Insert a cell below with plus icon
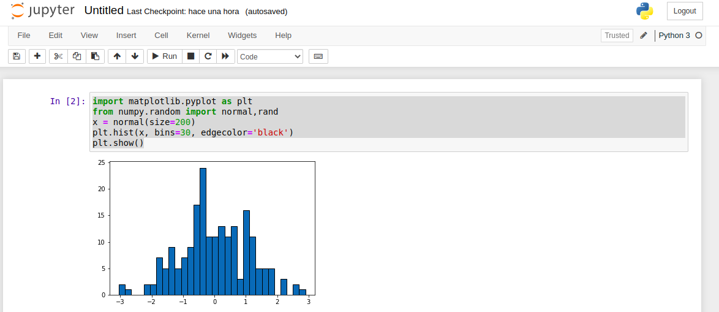This screenshot has height=312, width=719. pos(37,56)
